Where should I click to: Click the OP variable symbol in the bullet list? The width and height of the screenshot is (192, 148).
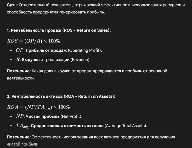pos(19,50)
